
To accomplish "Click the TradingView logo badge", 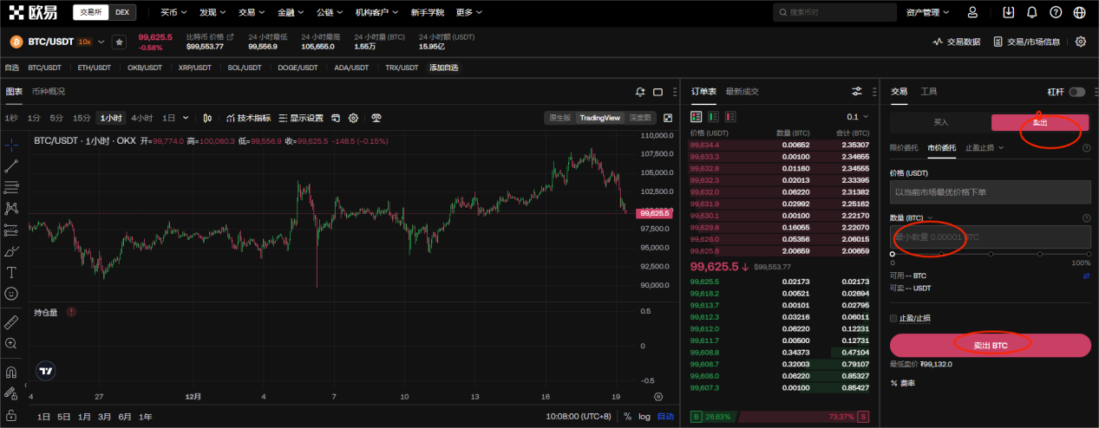I will coord(46,371).
